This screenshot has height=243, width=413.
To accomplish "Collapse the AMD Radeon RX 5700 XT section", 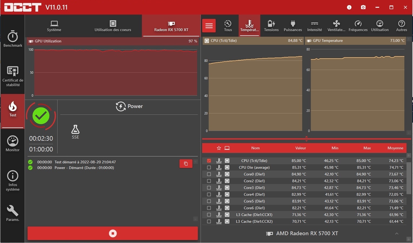I will coord(397,234).
